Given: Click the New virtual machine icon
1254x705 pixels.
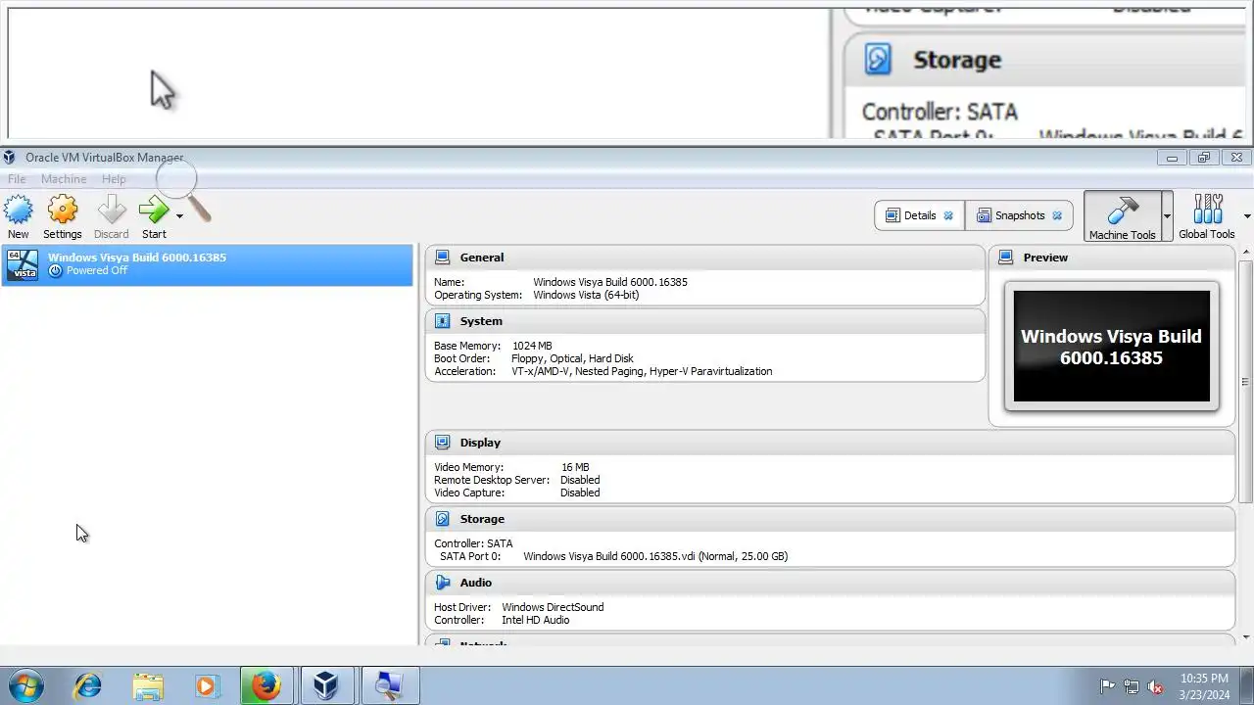Looking at the screenshot, I should (19, 210).
